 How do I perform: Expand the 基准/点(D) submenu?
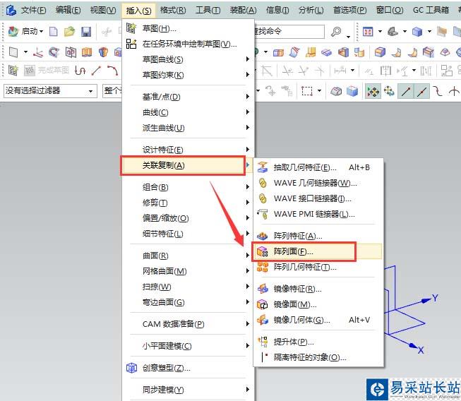tap(188, 97)
